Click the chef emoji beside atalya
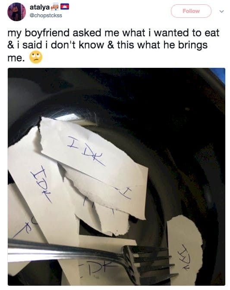Viewport: 230px width, 290px height. pos(55,7)
